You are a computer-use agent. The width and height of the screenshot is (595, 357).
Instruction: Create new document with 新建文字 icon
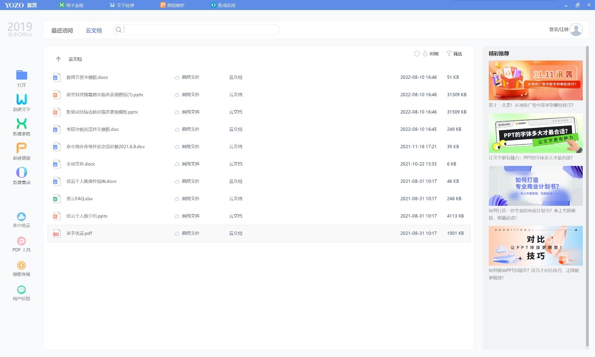coord(22,100)
